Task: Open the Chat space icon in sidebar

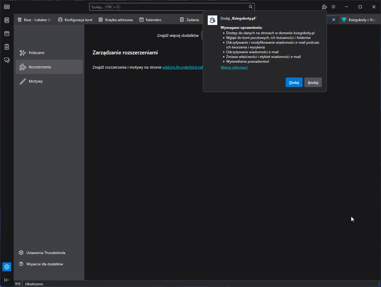Action: click(7, 60)
